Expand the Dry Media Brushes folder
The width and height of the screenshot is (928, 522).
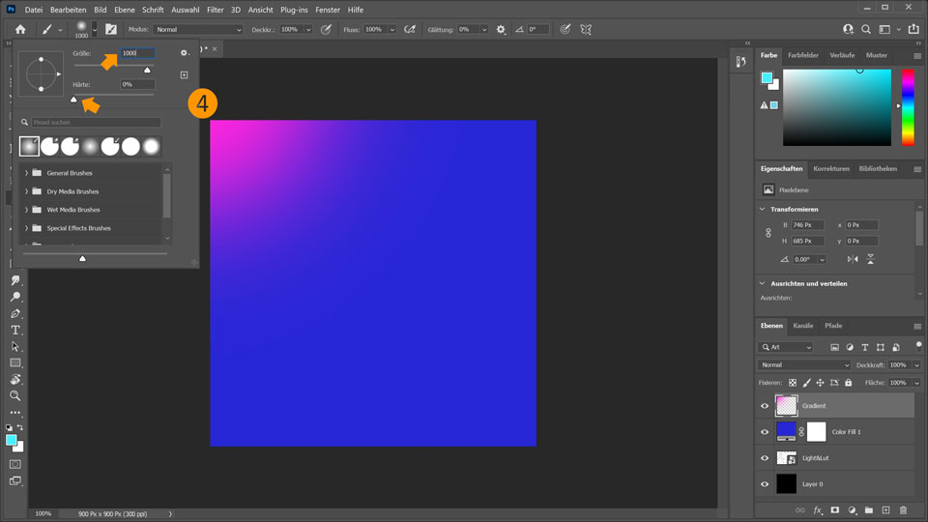pyautogui.click(x=26, y=191)
